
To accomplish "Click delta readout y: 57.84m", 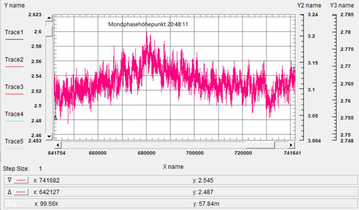I will pyautogui.click(x=206, y=204).
